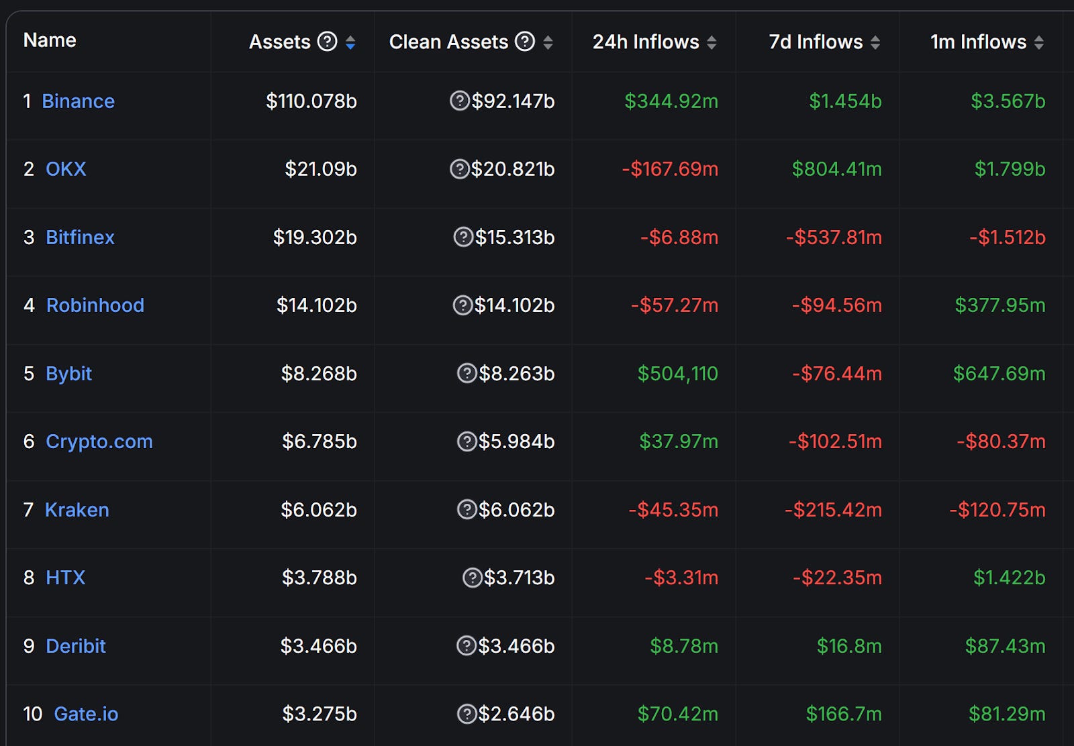Open the OKX exchange link
Image resolution: width=1074 pixels, height=746 pixels.
click(x=66, y=169)
